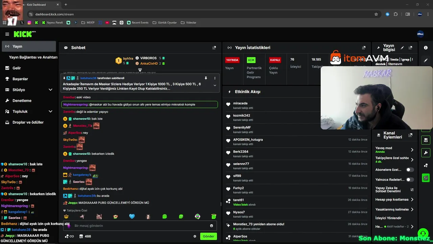Image resolution: width=433 pixels, height=244 pixels.
Task: Open the Günlük Oyunlar bookmarks folder
Action: click(x=165, y=23)
